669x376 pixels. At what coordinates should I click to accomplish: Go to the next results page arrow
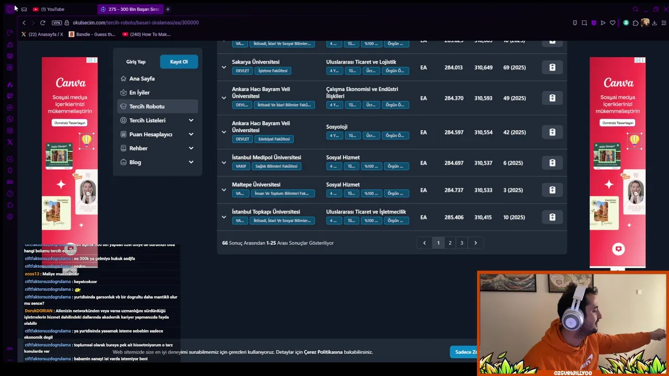[x=476, y=243]
